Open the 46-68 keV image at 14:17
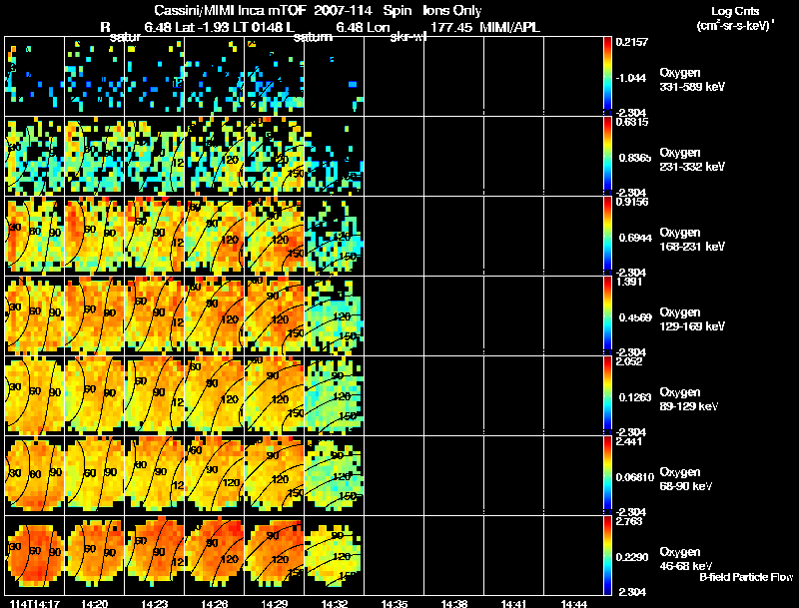This screenshot has width=799, height=608. (35, 556)
